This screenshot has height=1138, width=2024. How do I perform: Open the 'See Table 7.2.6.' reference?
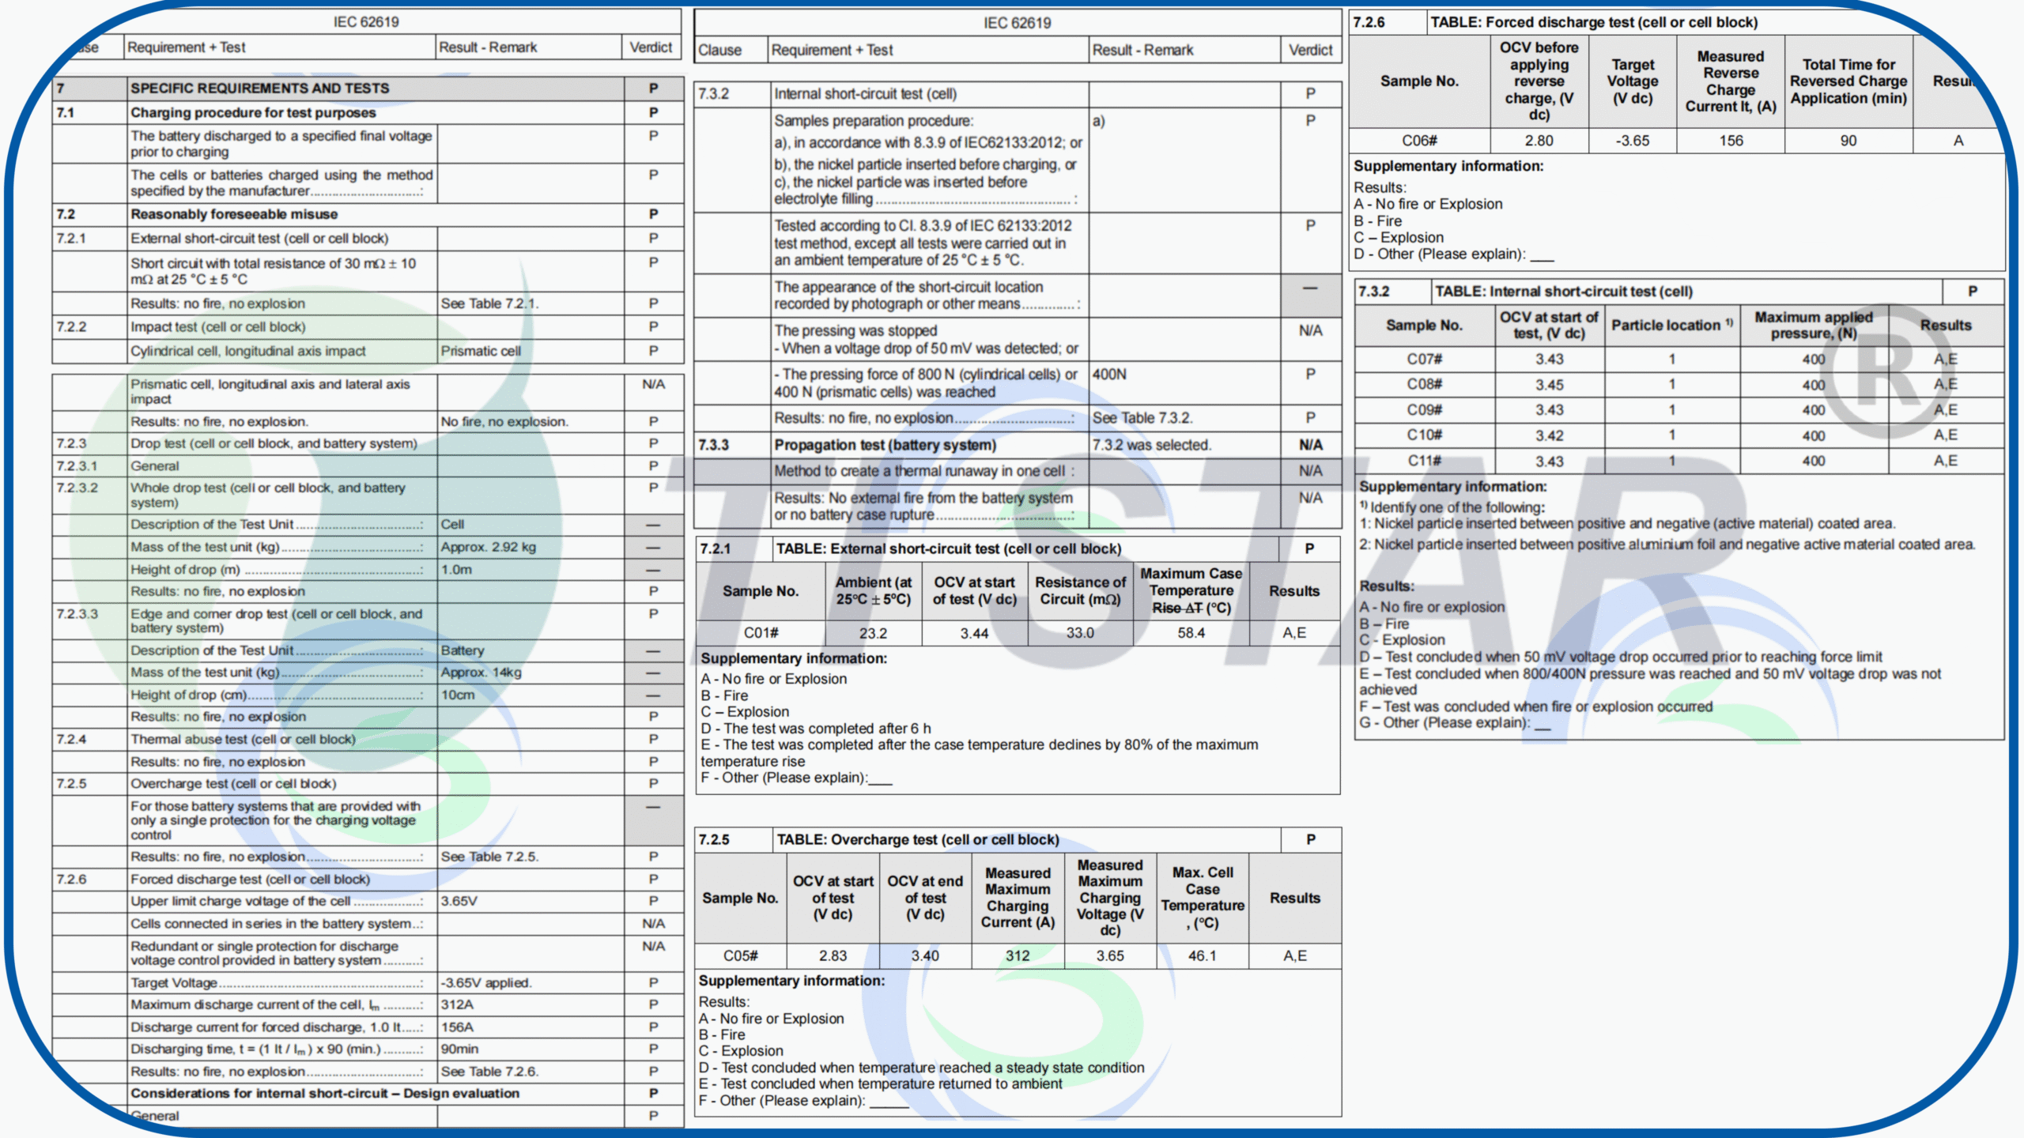pos(489,1072)
